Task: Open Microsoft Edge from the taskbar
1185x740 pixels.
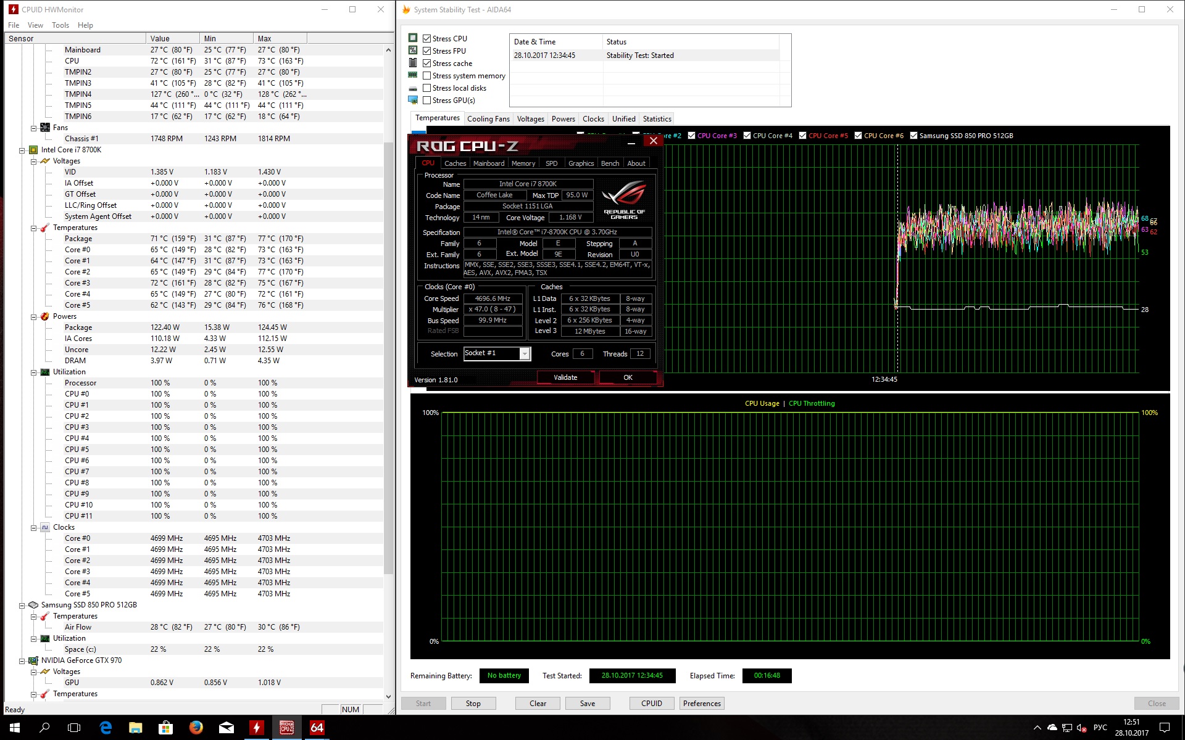Action: pyautogui.click(x=106, y=728)
